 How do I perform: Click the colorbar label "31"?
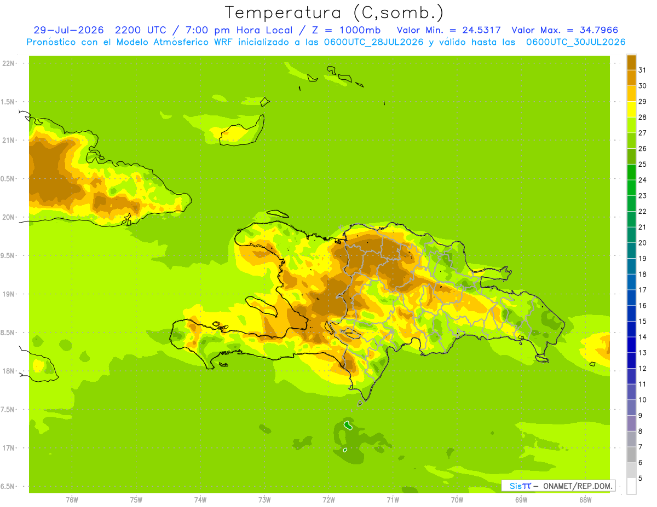coord(642,70)
